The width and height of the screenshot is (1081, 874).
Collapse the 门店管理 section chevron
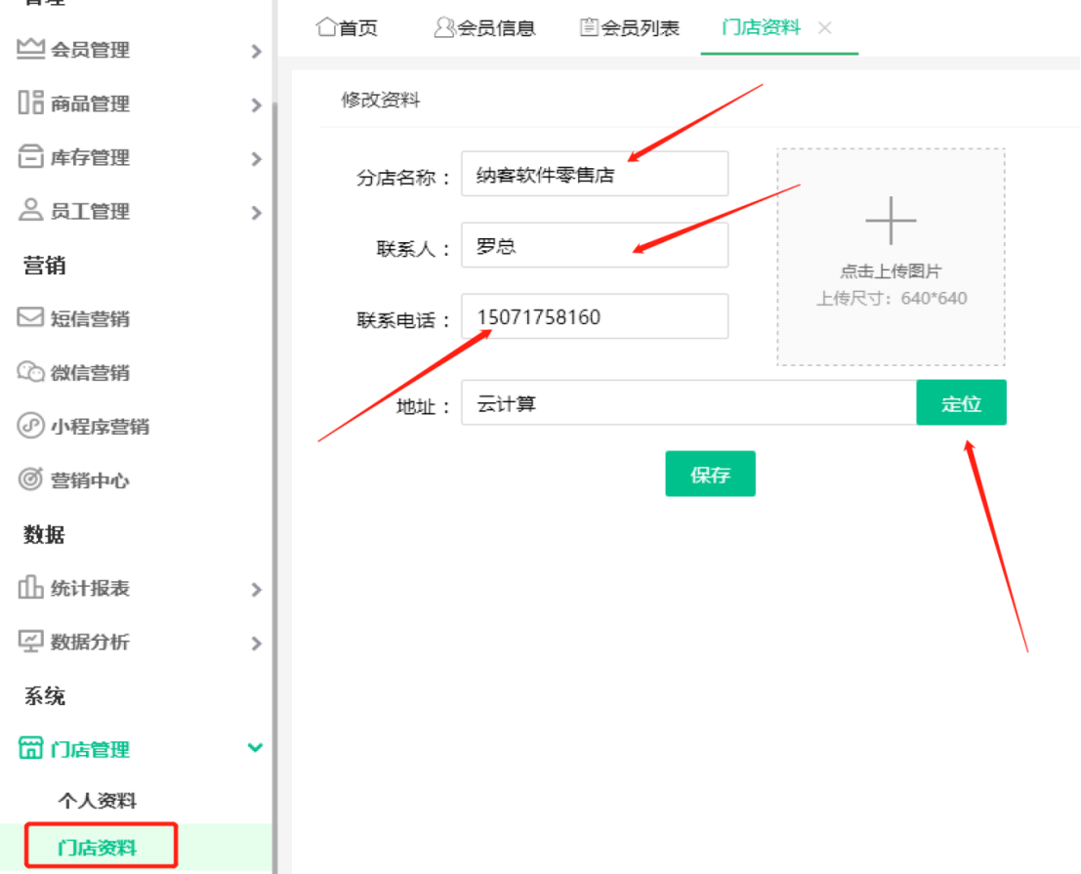coord(256,749)
